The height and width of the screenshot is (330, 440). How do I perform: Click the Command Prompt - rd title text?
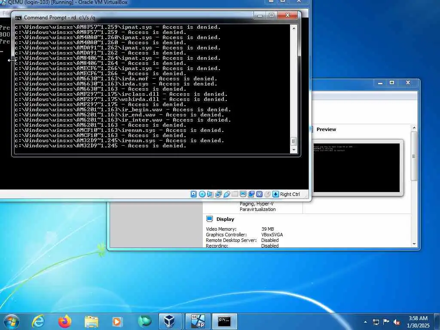tap(59, 18)
